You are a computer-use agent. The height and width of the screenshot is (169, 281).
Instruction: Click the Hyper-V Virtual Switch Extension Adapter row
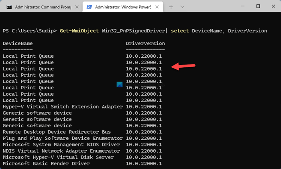coord(63,107)
